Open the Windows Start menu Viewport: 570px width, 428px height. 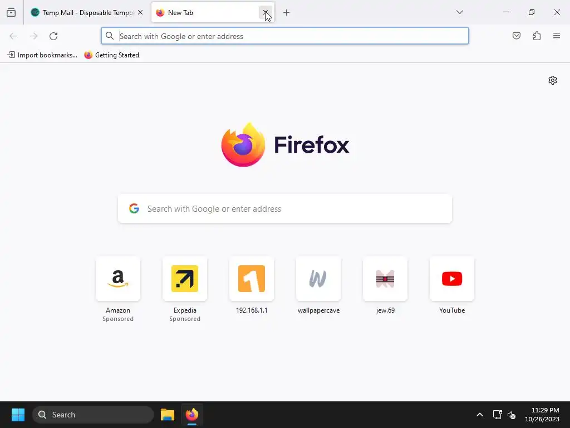[18, 415]
